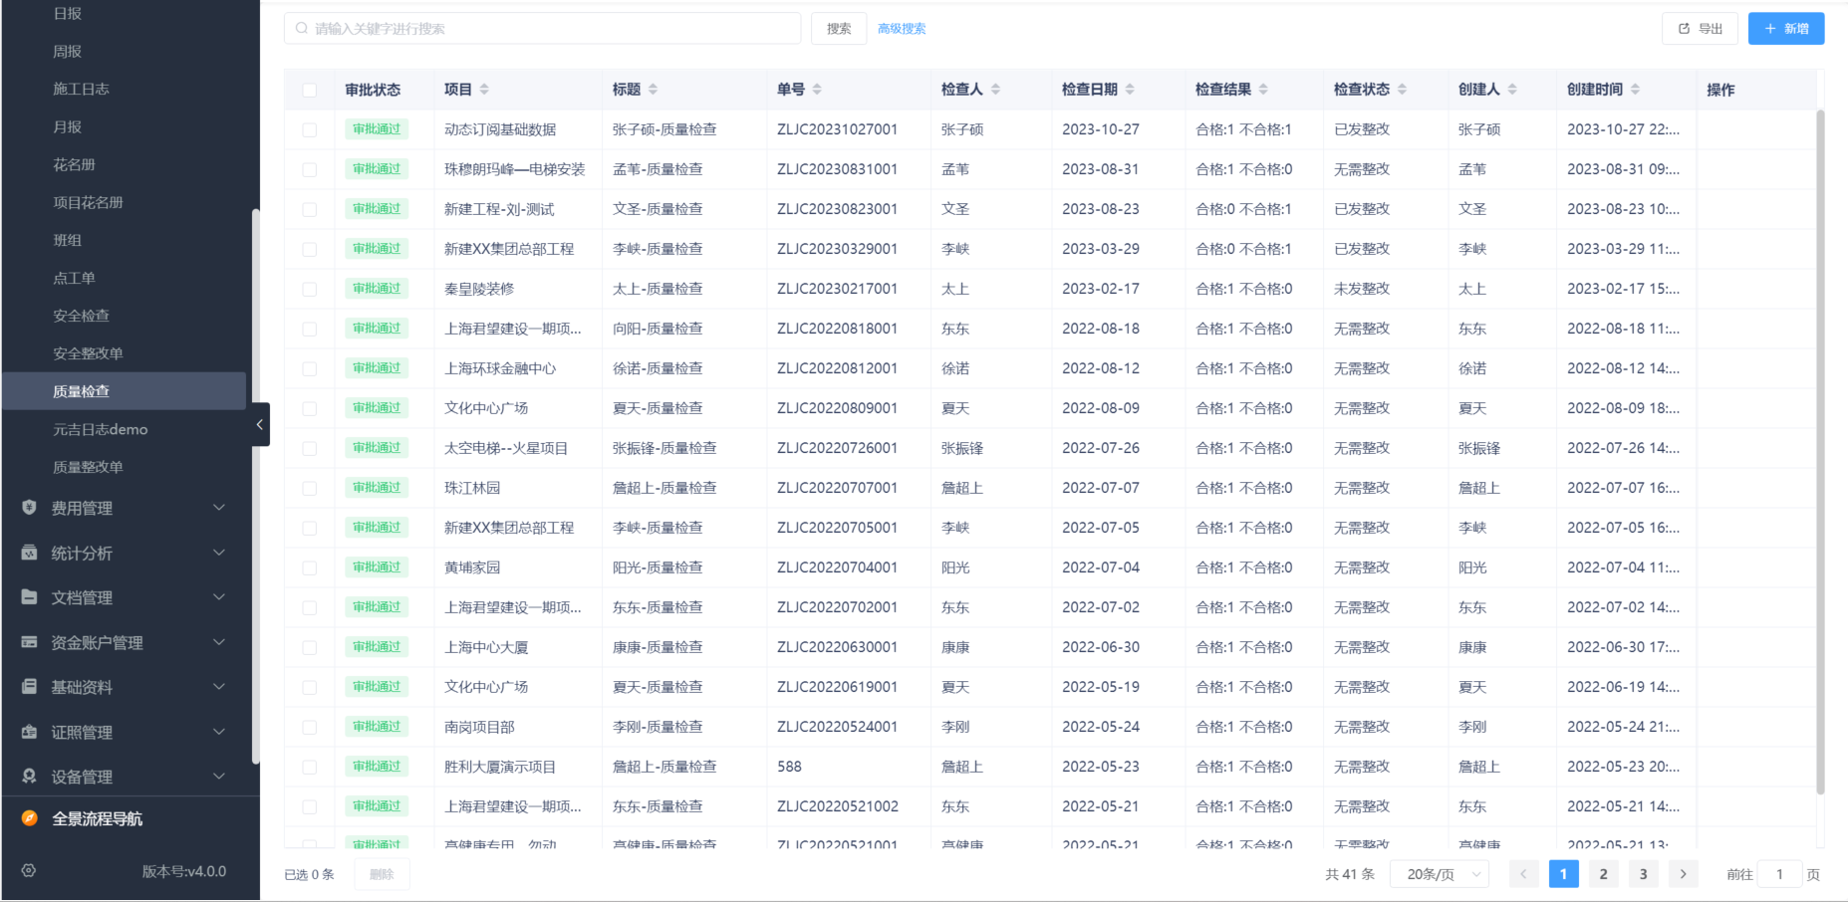Image resolution: width=1848 pixels, height=902 pixels.
Task: Select the checkbox for ZLJC20231027001
Action: point(309,128)
